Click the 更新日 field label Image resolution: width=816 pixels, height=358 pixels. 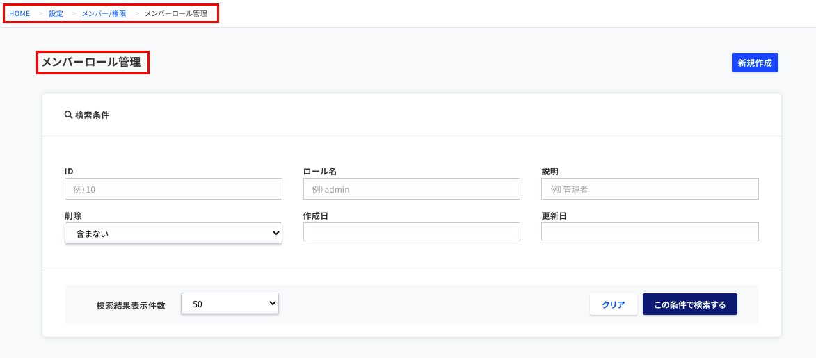554,216
